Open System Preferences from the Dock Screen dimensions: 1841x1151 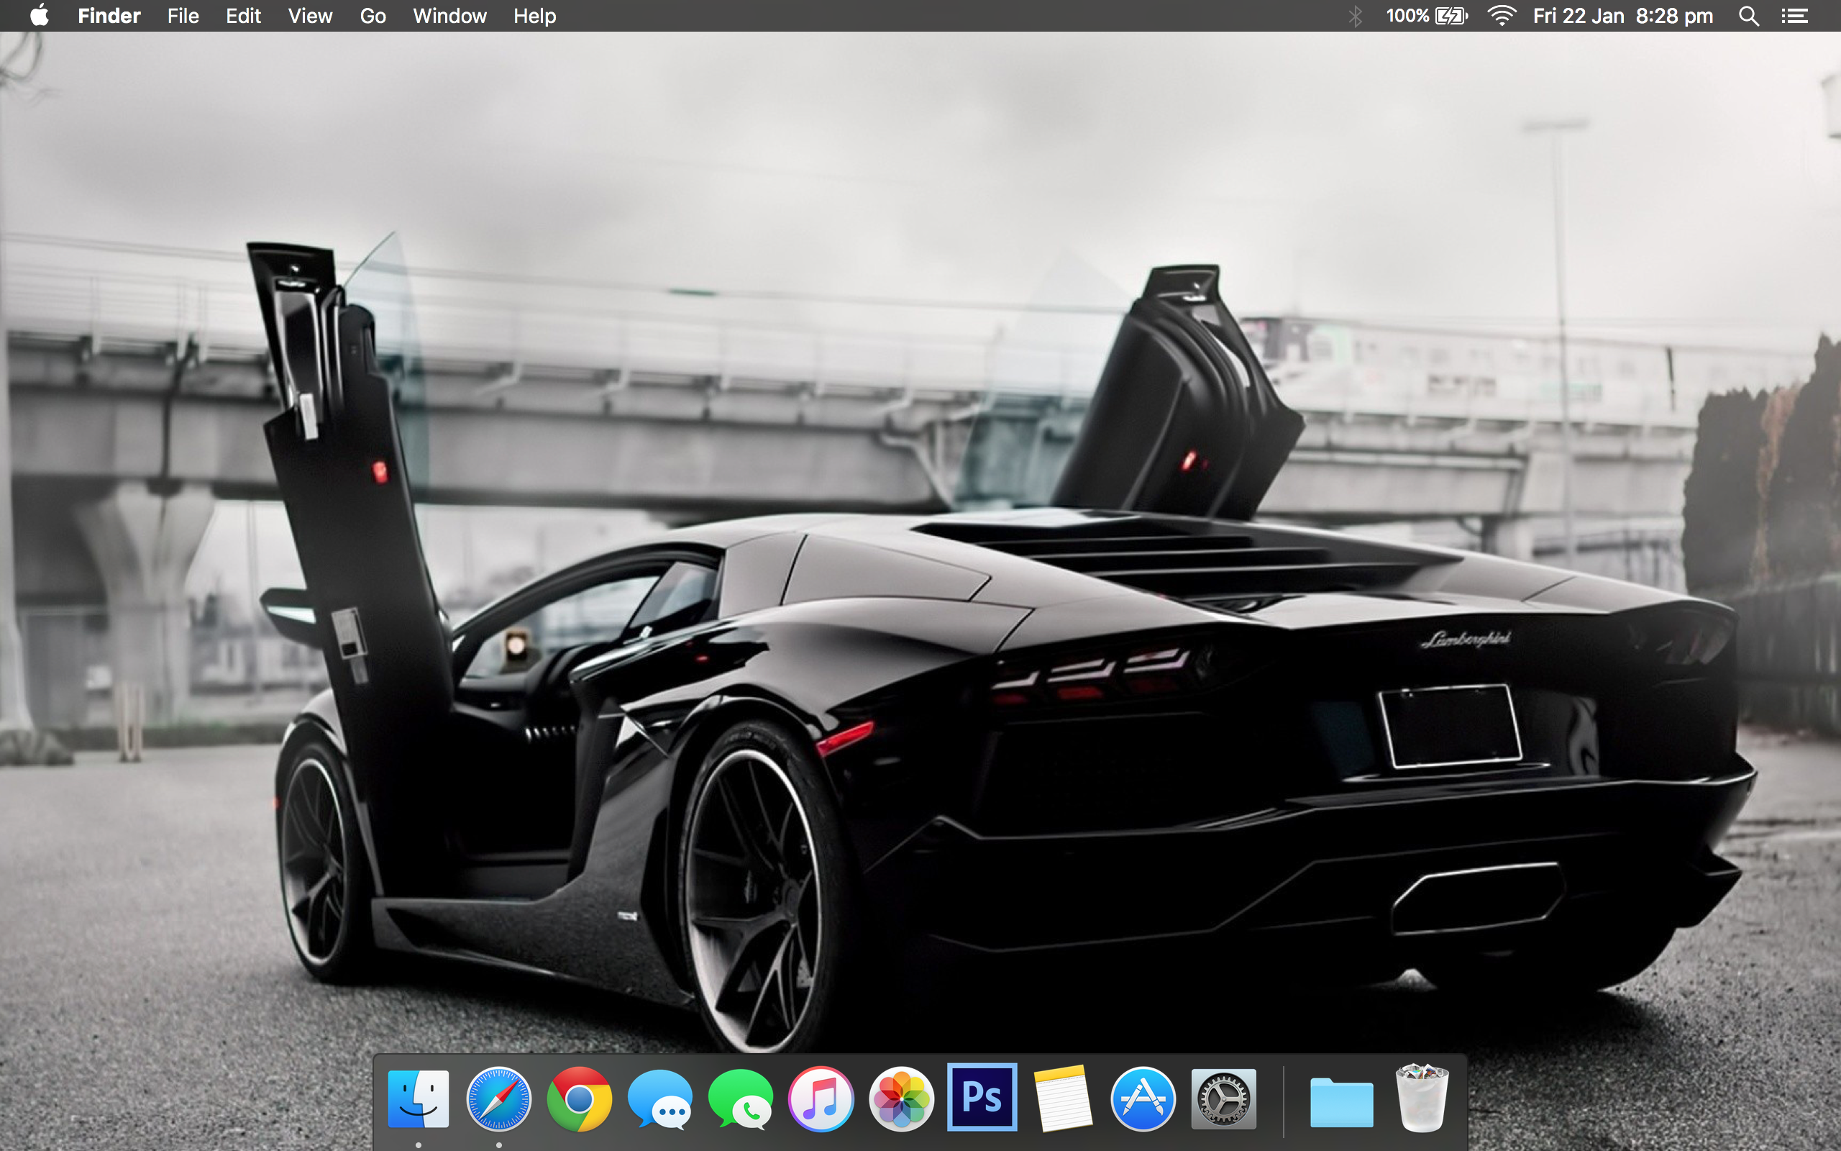pyautogui.click(x=1223, y=1098)
